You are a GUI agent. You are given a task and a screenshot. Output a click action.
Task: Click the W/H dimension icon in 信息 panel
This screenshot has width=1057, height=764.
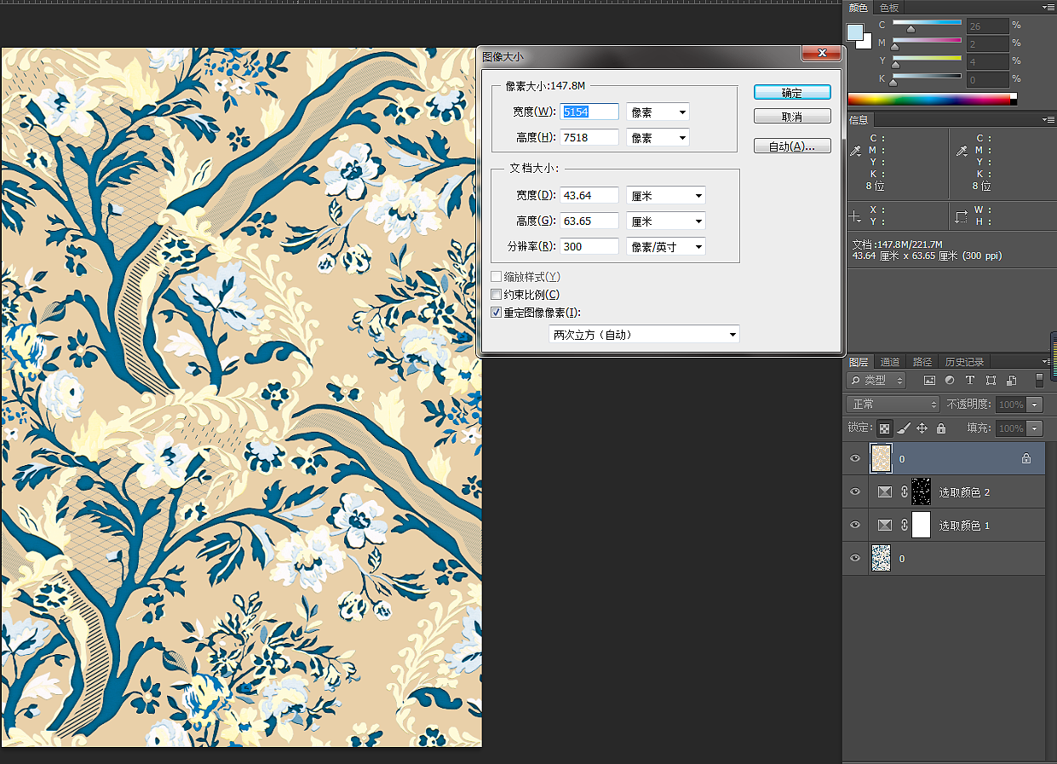[x=962, y=216]
